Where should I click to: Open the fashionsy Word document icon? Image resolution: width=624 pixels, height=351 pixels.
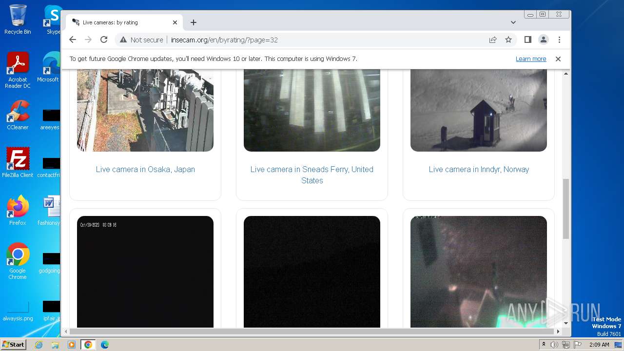(50, 211)
